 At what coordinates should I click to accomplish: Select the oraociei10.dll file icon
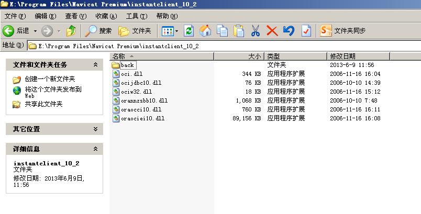116,118
